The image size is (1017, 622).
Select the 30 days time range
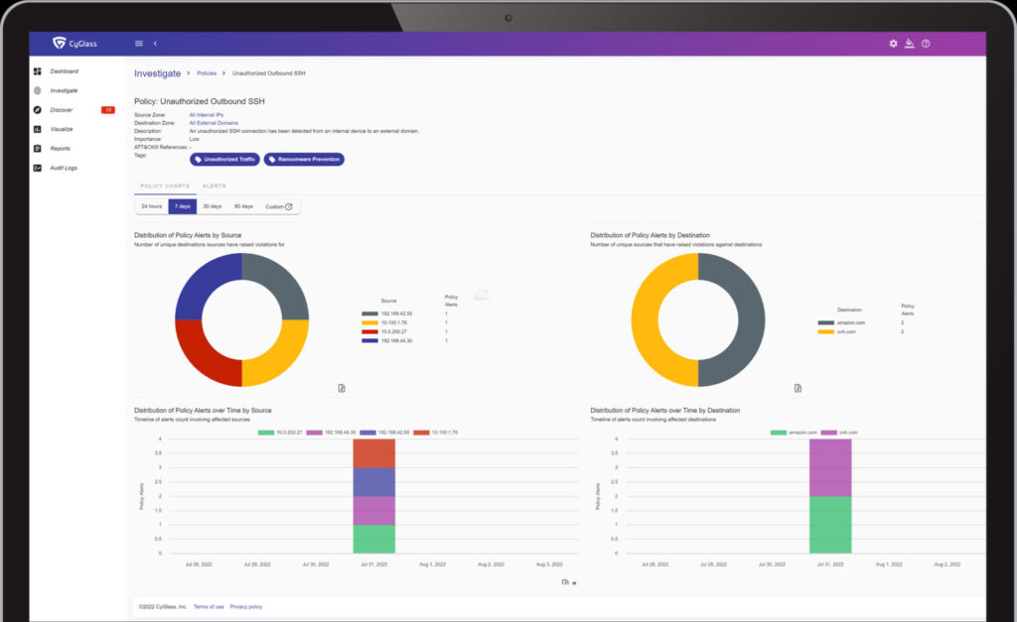pyautogui.click(x=212, y=206)
